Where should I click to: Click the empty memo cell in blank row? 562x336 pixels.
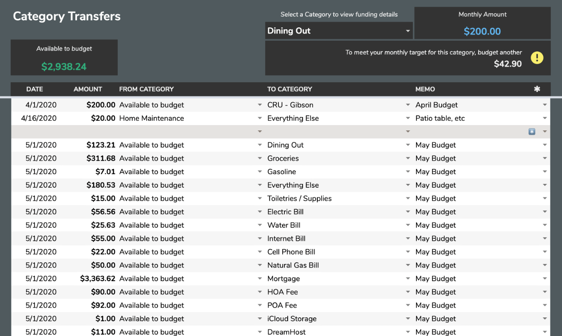[471, 132]
